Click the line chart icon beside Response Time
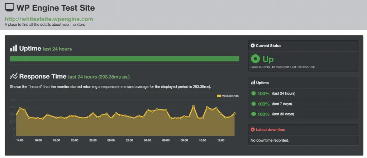The image size is (367, 158). (x=14, y=76)
